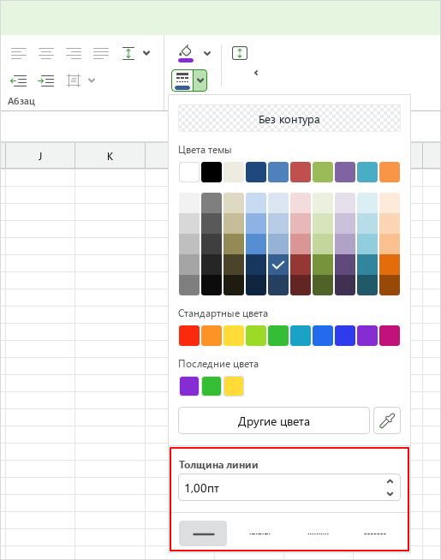
Task: Increase line thickness with up arrow
Action: pyautogui.click(x=390, y=481)
